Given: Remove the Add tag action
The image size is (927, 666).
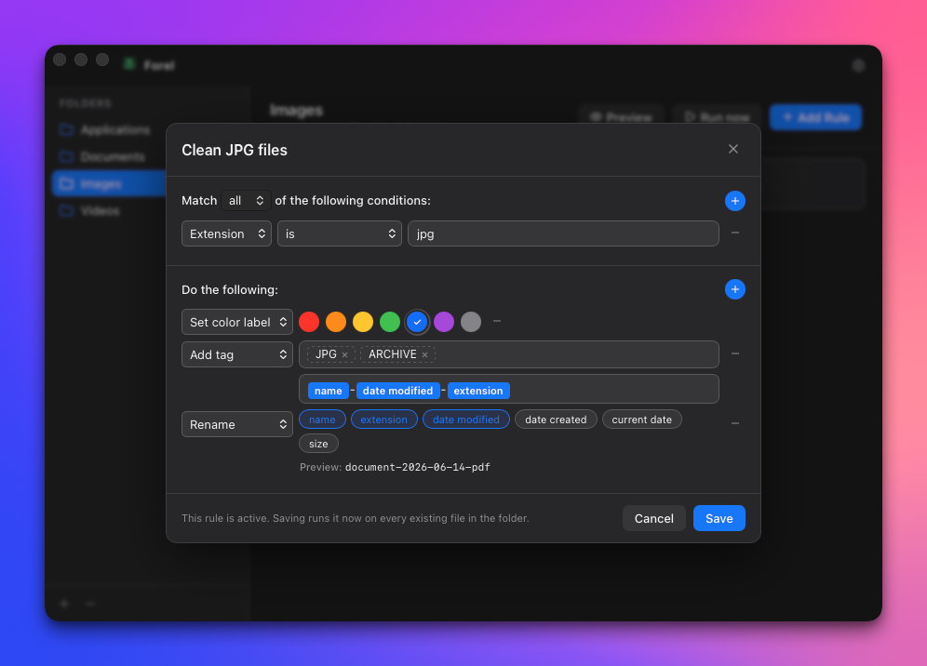Looking at the screenshot, I should click(x=735, y=353).
